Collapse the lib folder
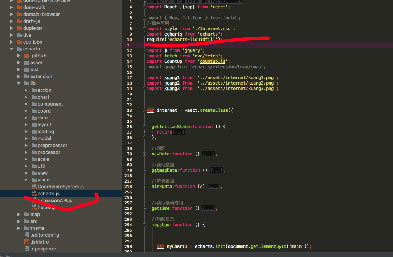 click(19, 83)
